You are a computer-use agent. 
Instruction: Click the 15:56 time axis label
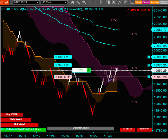point(79,136)
